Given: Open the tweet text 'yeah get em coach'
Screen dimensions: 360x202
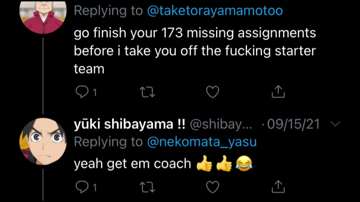Looking at the screenshot, I should click(x=132, y=164).
